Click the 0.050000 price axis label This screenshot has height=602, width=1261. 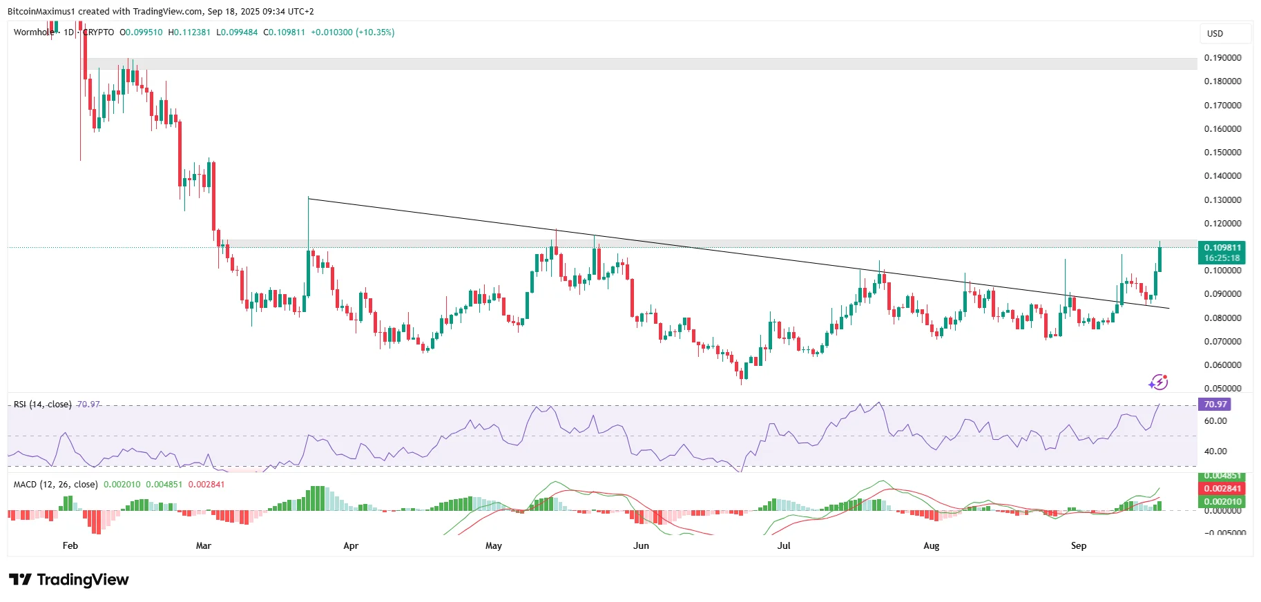[1222, 389]
